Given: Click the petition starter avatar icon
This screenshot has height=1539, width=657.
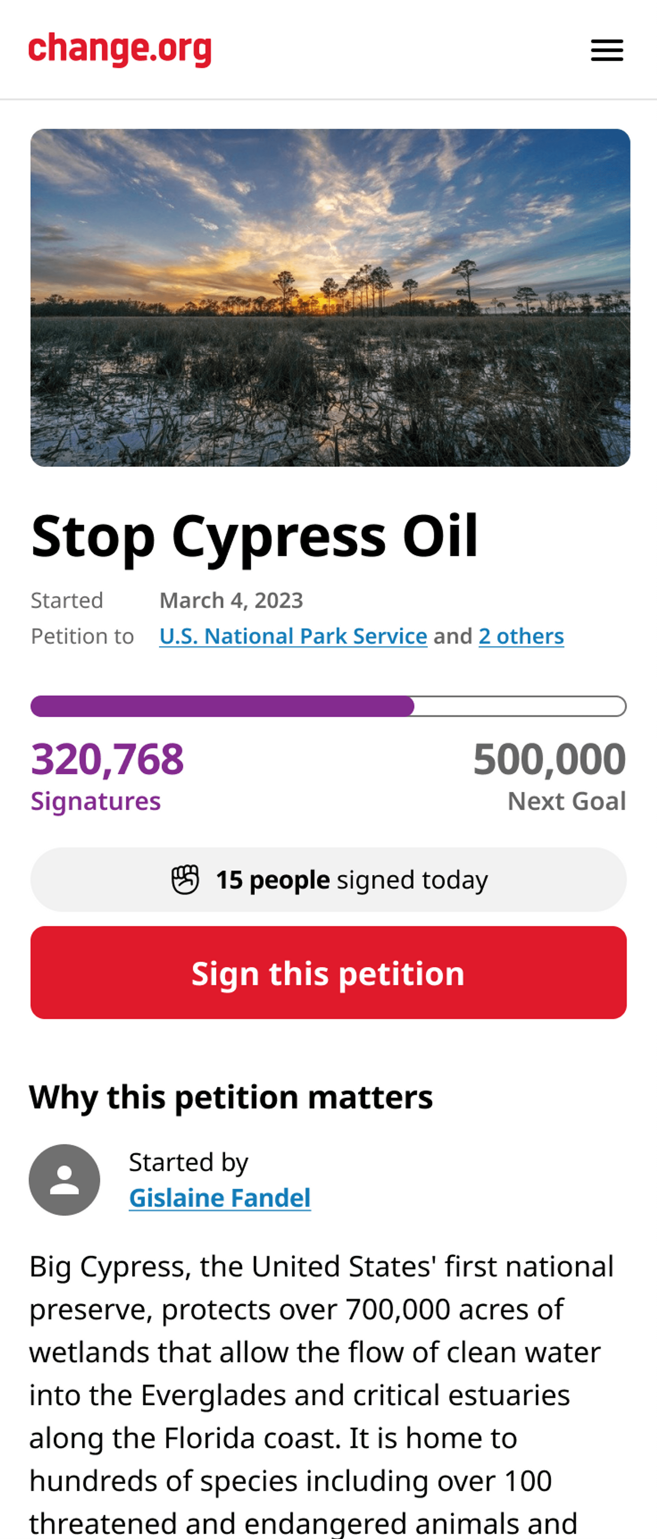Looking at the screenshot, I should pyautogui.click(x=64, y=1179).
